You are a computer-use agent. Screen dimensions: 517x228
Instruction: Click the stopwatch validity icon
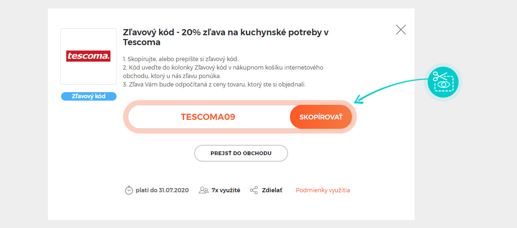click(x=129, y=190)
